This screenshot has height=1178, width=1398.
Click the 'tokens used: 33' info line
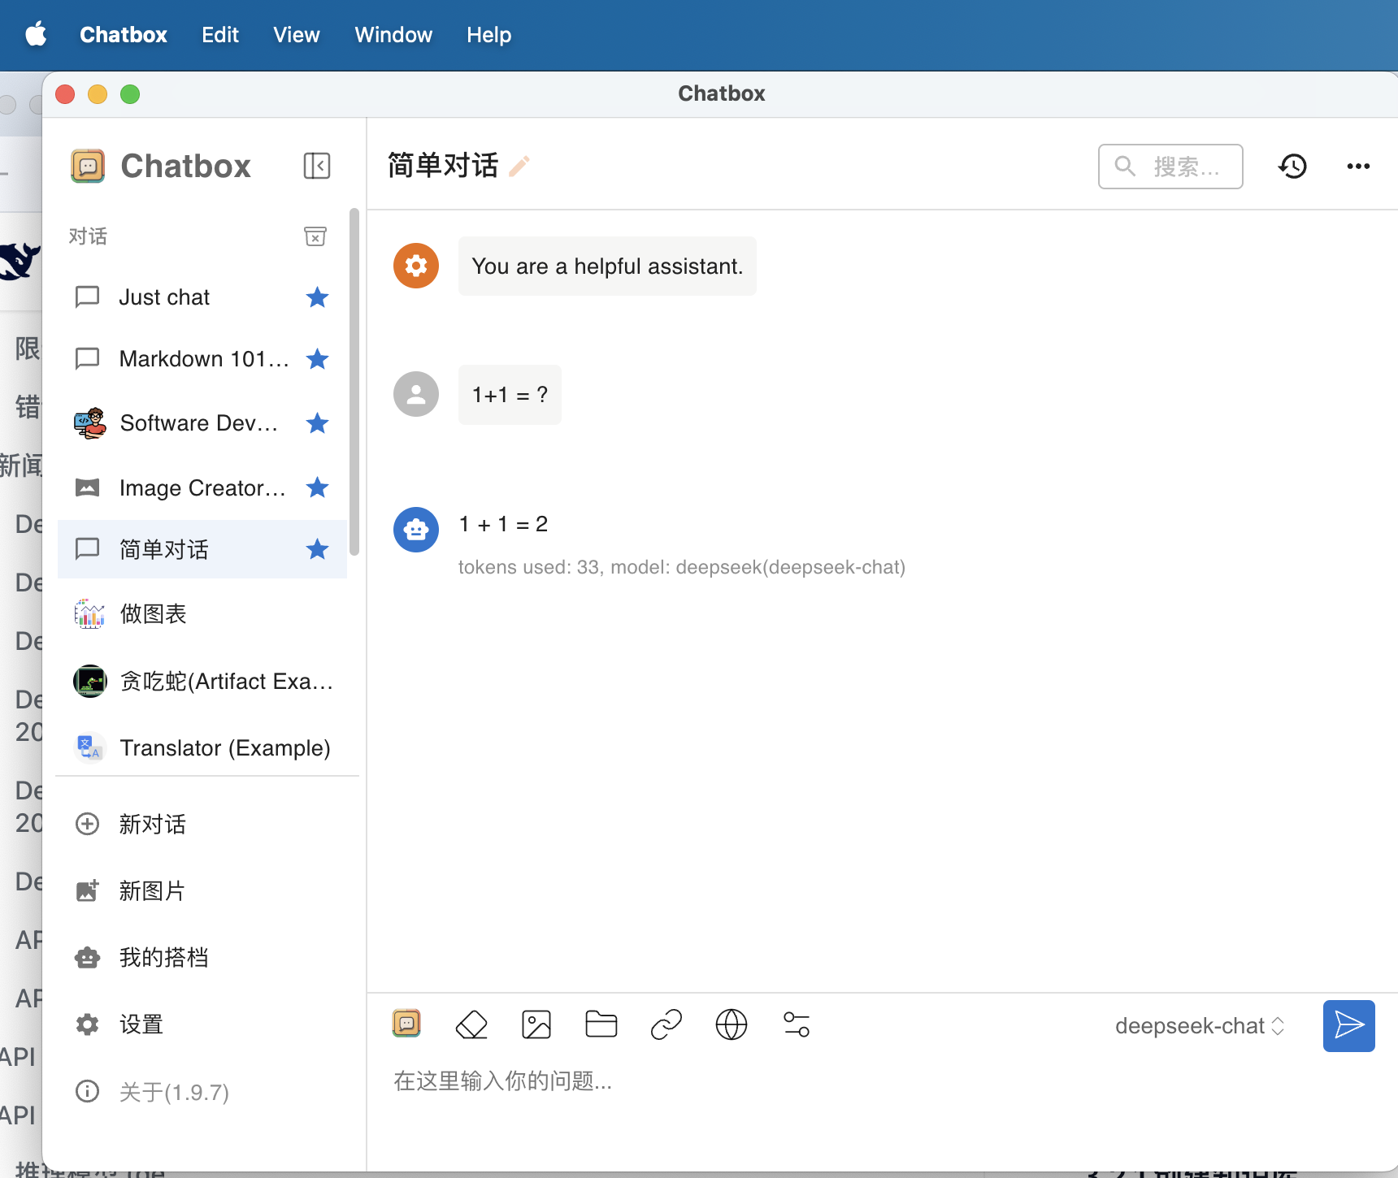click(682, 567)
